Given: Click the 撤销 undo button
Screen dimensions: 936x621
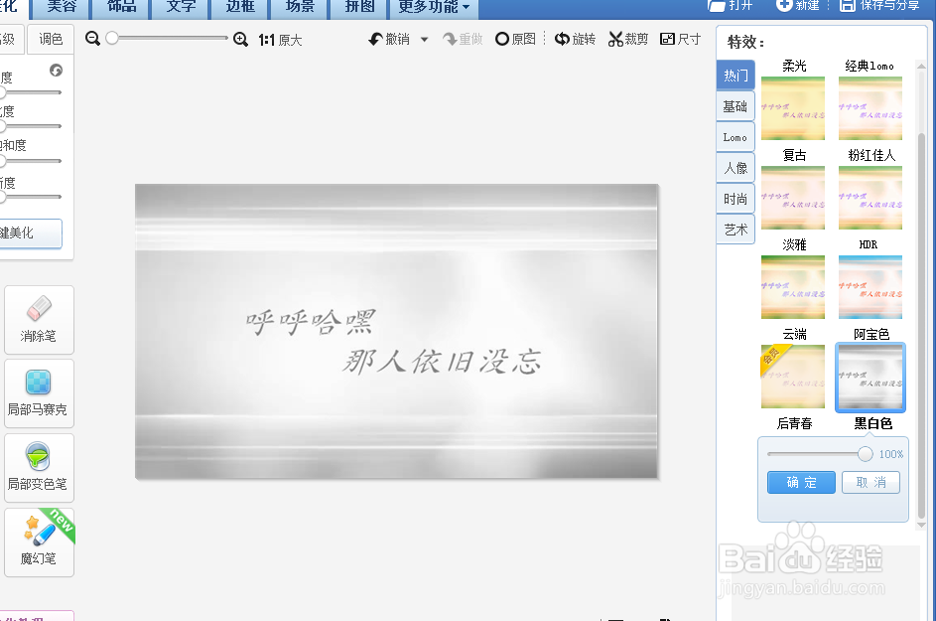Looking at the screenshot, I should [x=389, y=40].
